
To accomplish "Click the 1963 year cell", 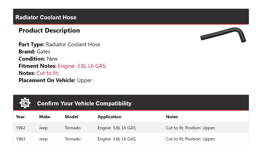I will [20, 139].
